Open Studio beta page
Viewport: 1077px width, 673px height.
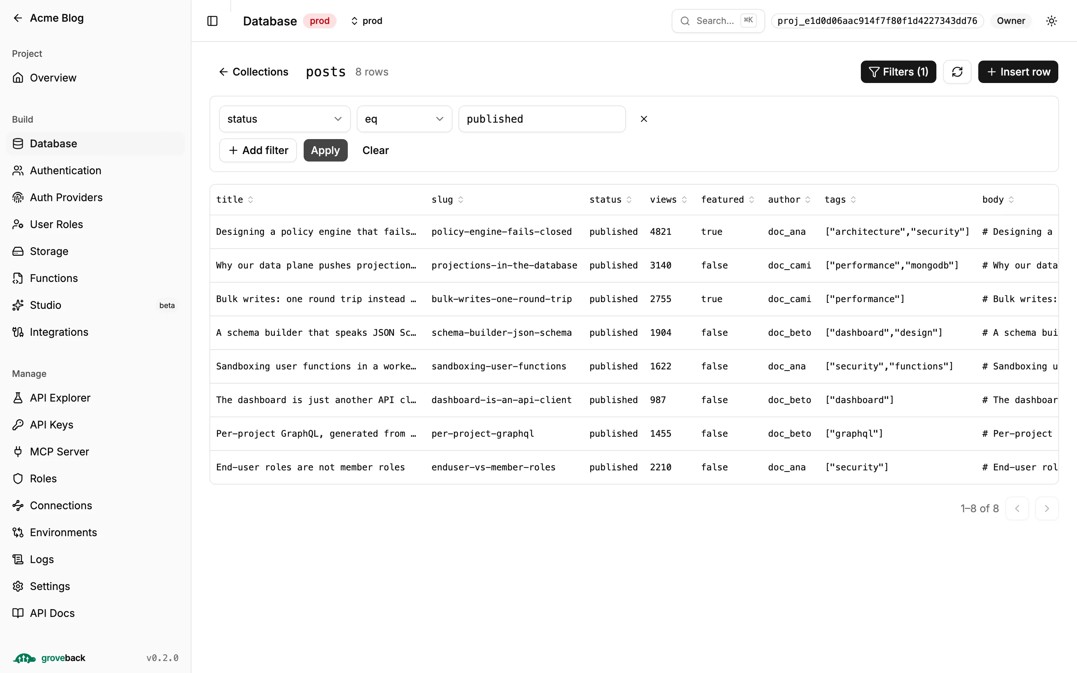pos(95,305)
